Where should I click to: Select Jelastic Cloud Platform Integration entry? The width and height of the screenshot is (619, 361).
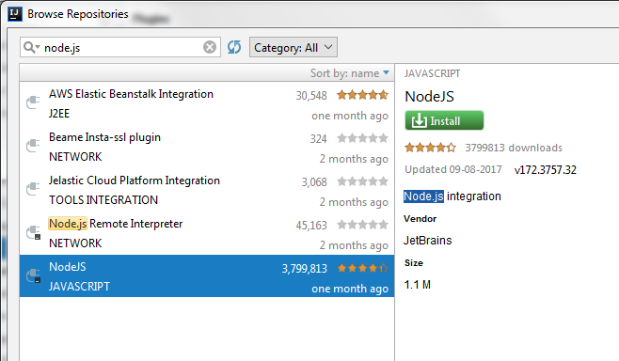[207, 190]
